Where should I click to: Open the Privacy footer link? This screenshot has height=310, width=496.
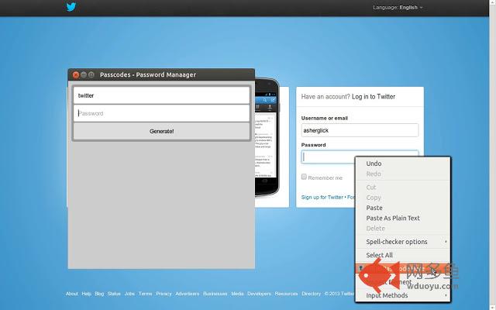pos(164,294)
